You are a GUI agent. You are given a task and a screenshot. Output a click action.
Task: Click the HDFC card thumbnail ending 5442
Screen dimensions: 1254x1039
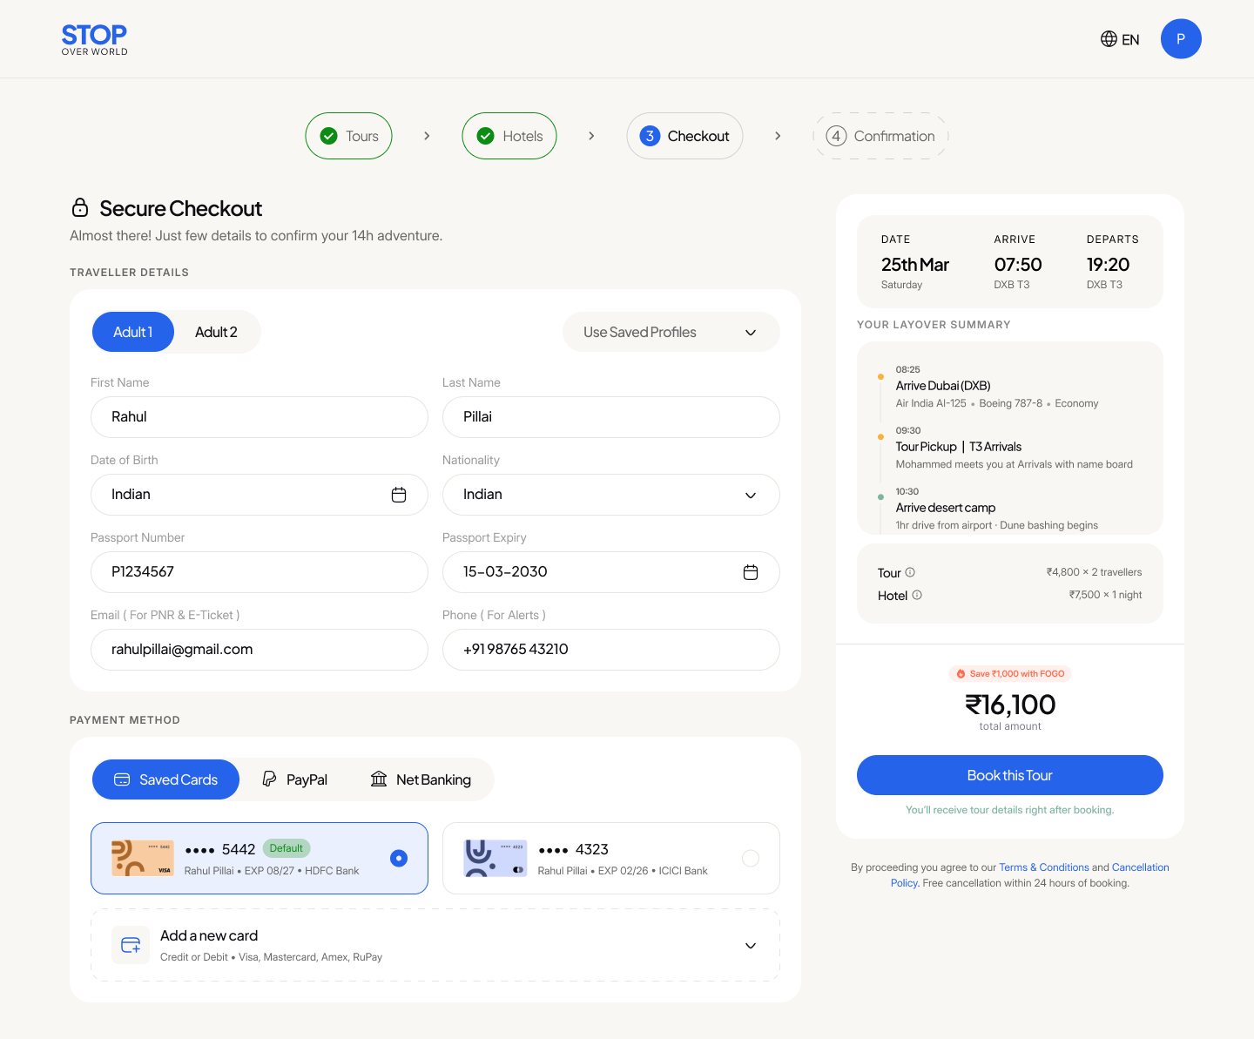(143, 858)
